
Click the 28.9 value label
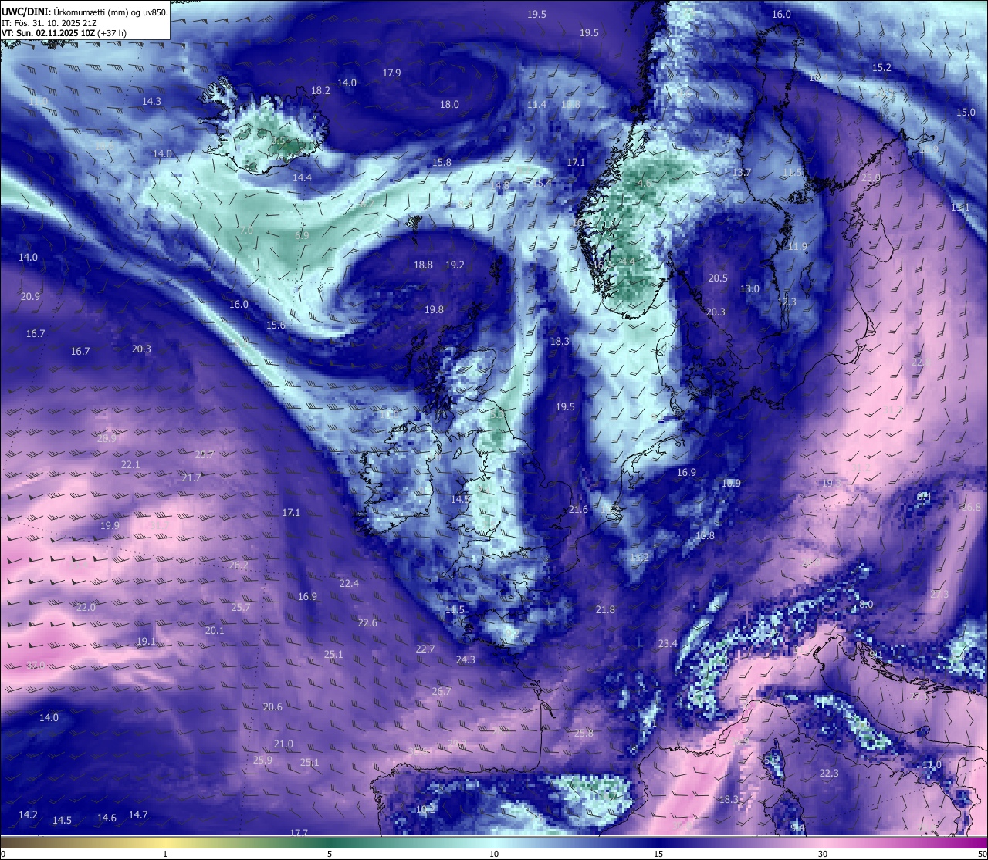pyautogui.click(x=107, y=438)
